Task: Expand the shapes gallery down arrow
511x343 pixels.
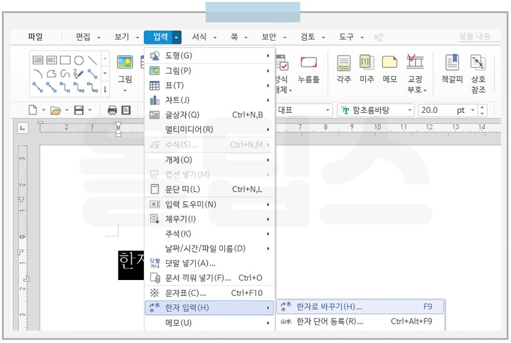Action: (x=105, y=74)
